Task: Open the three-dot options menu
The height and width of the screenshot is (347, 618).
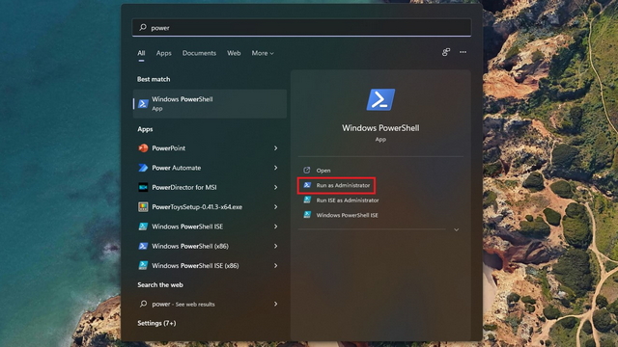Action: [463, 52]
